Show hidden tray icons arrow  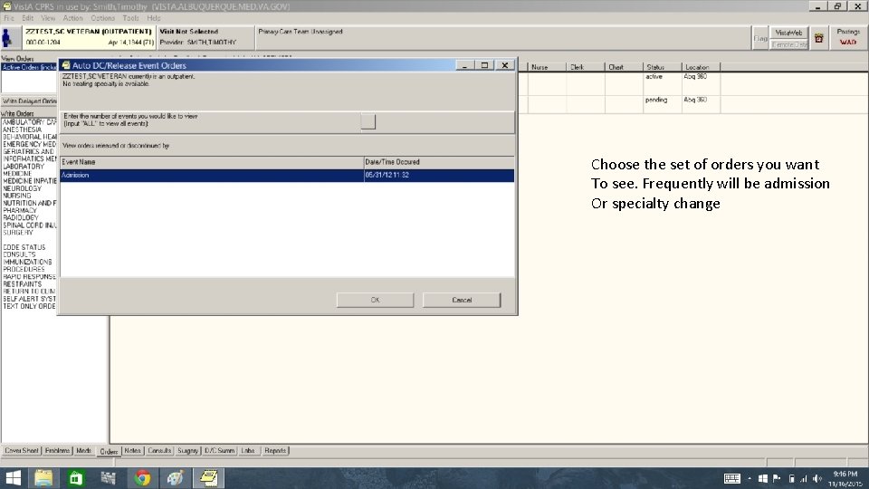[750, 478]
